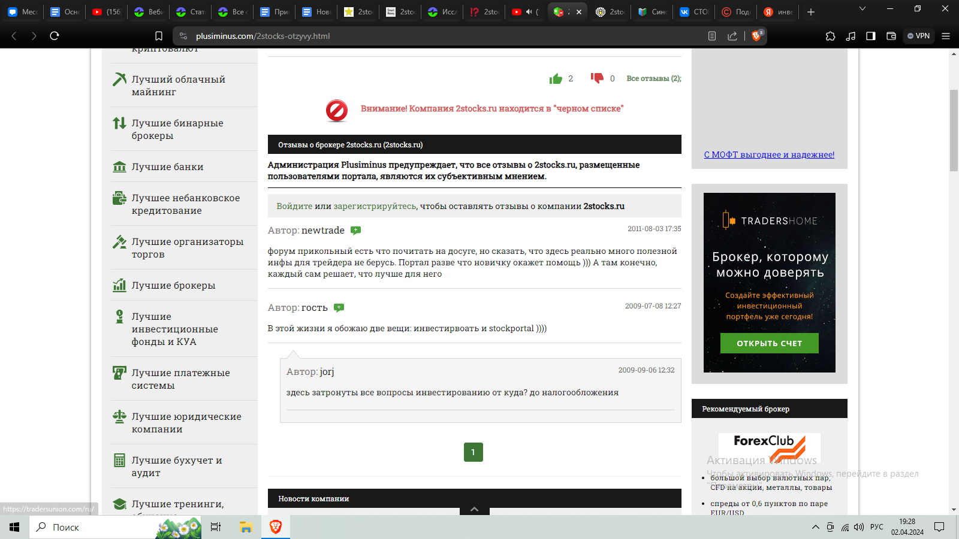
Task: Open File Explorer from the taskbar
Action: click(x=246, y=527)
